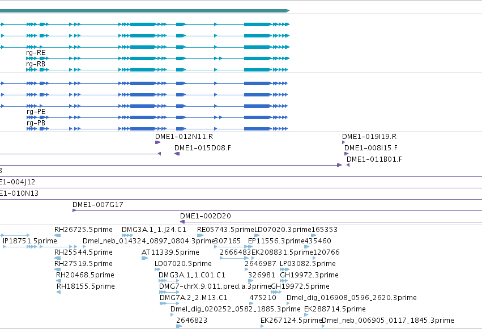
Task: Select the DMG3A.1_1.J24.C1 feature label
Action: 153,230
